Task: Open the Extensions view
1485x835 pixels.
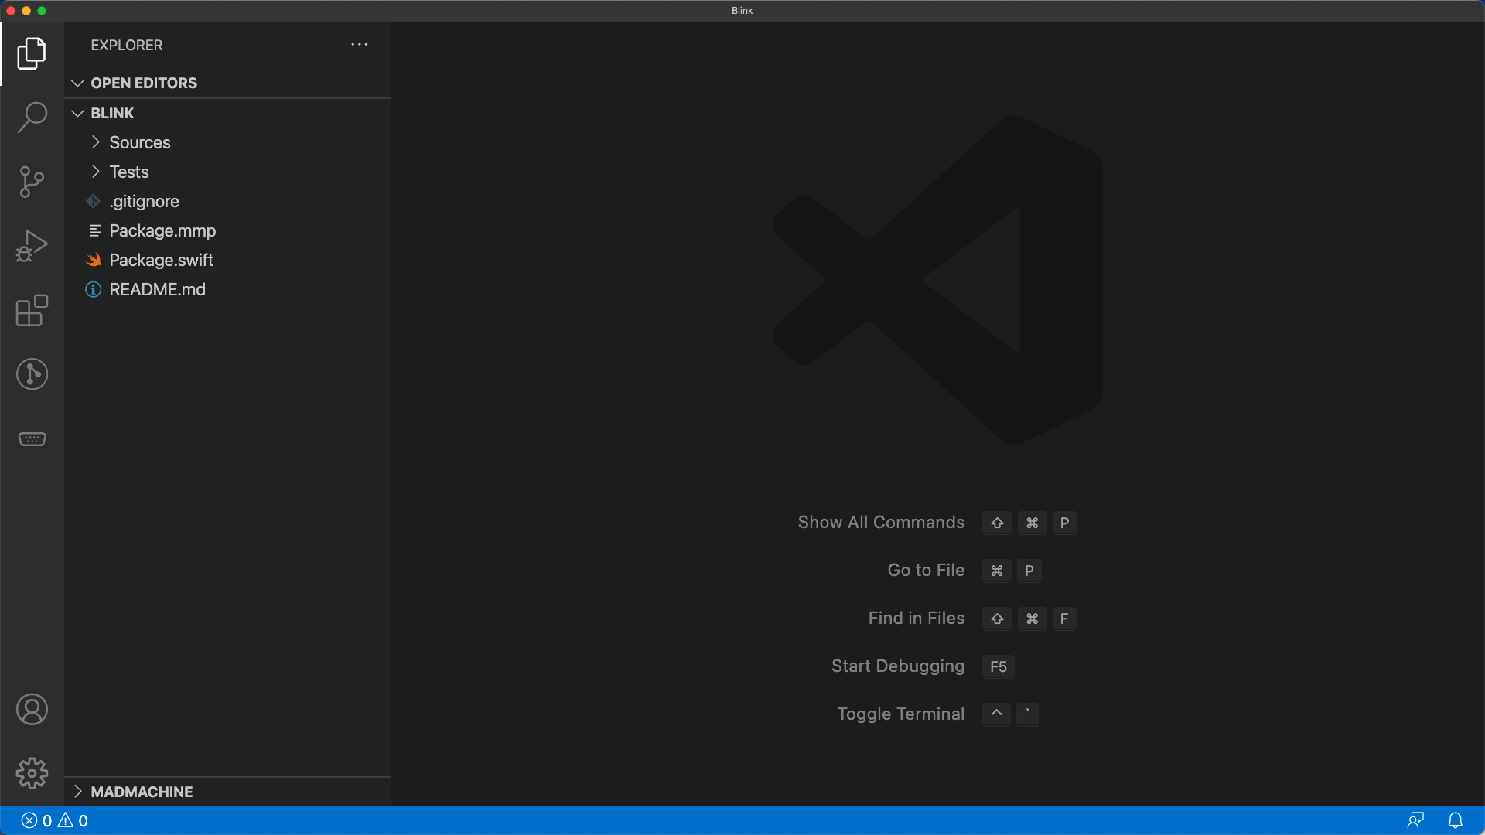Action: point(32,310)
